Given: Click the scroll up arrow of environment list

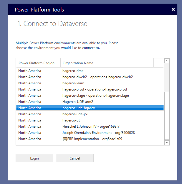Looking at the screenshot, I should point(166,61).
